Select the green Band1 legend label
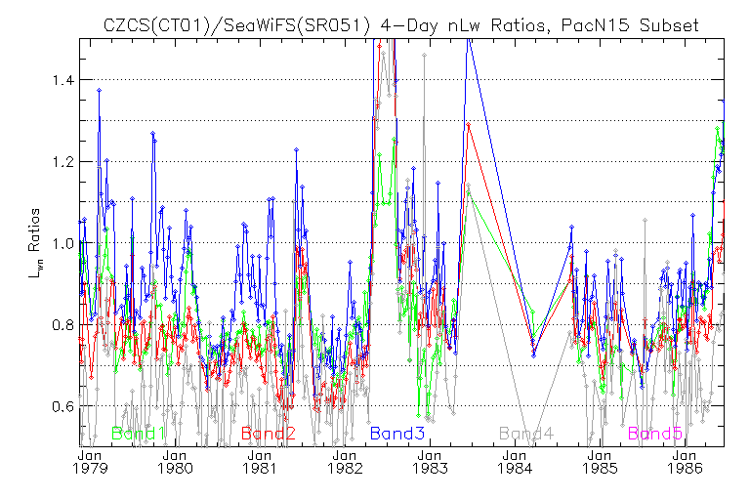 (139, 434)
